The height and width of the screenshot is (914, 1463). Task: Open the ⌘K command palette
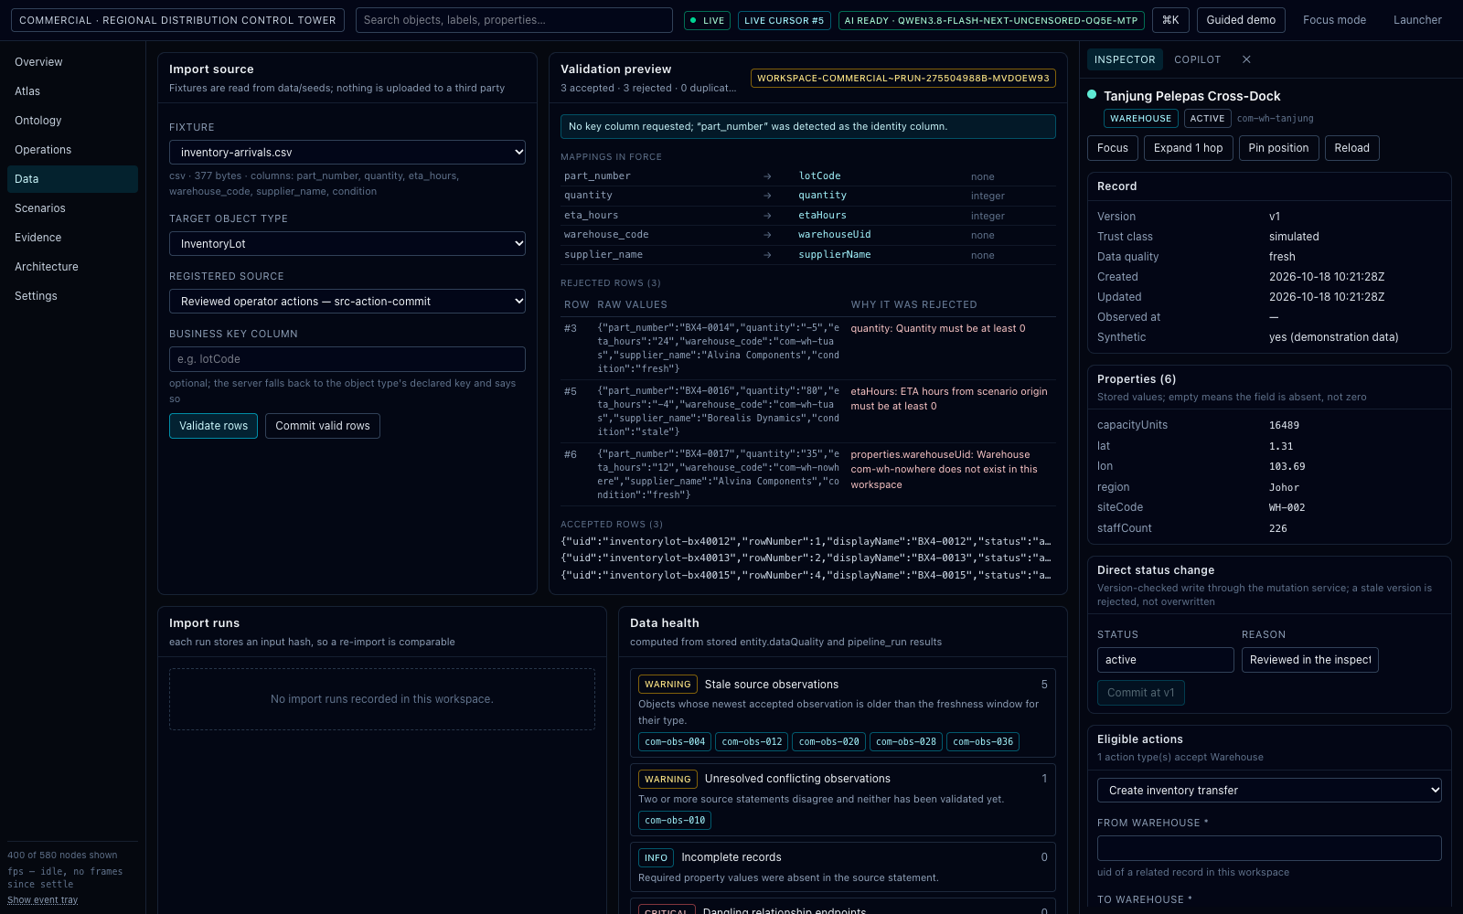(1170, 20)
